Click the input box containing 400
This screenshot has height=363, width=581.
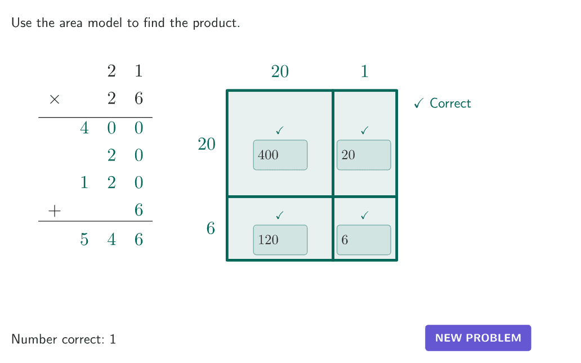pos(280,155)
